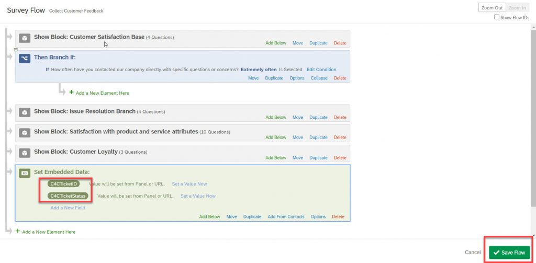Screen dimensions: 536x263
Task: Select the C4CTicketStatus embedded data field
Action: pos(68,196)
